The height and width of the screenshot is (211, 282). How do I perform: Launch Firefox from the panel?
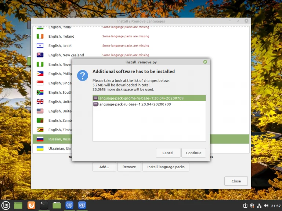(x=31, y=205)
